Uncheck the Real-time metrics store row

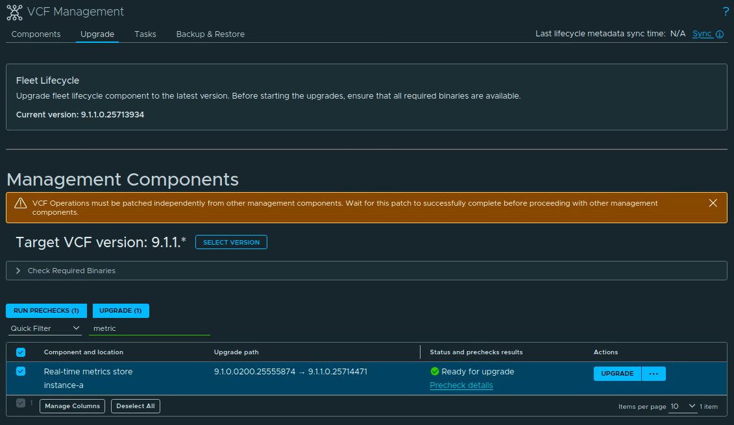click(x=21, y=371)
